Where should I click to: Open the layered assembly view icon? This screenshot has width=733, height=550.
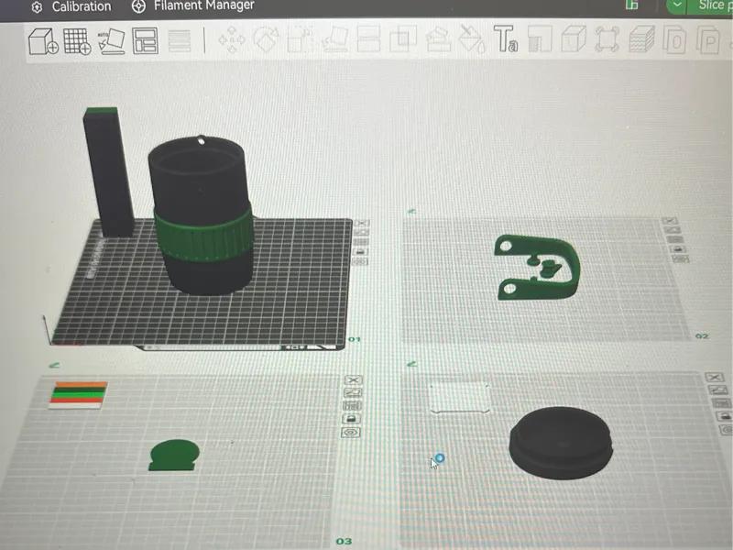point(641,39)
